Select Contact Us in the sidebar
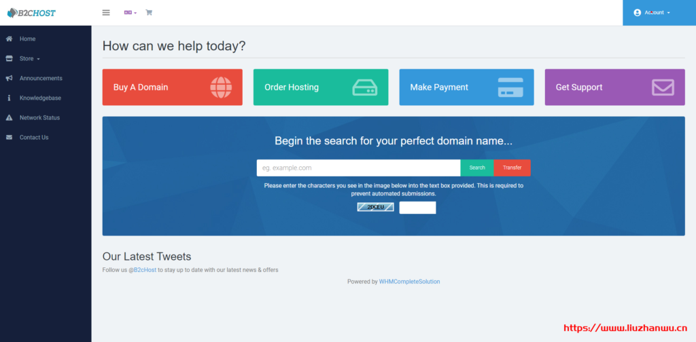 34,137
